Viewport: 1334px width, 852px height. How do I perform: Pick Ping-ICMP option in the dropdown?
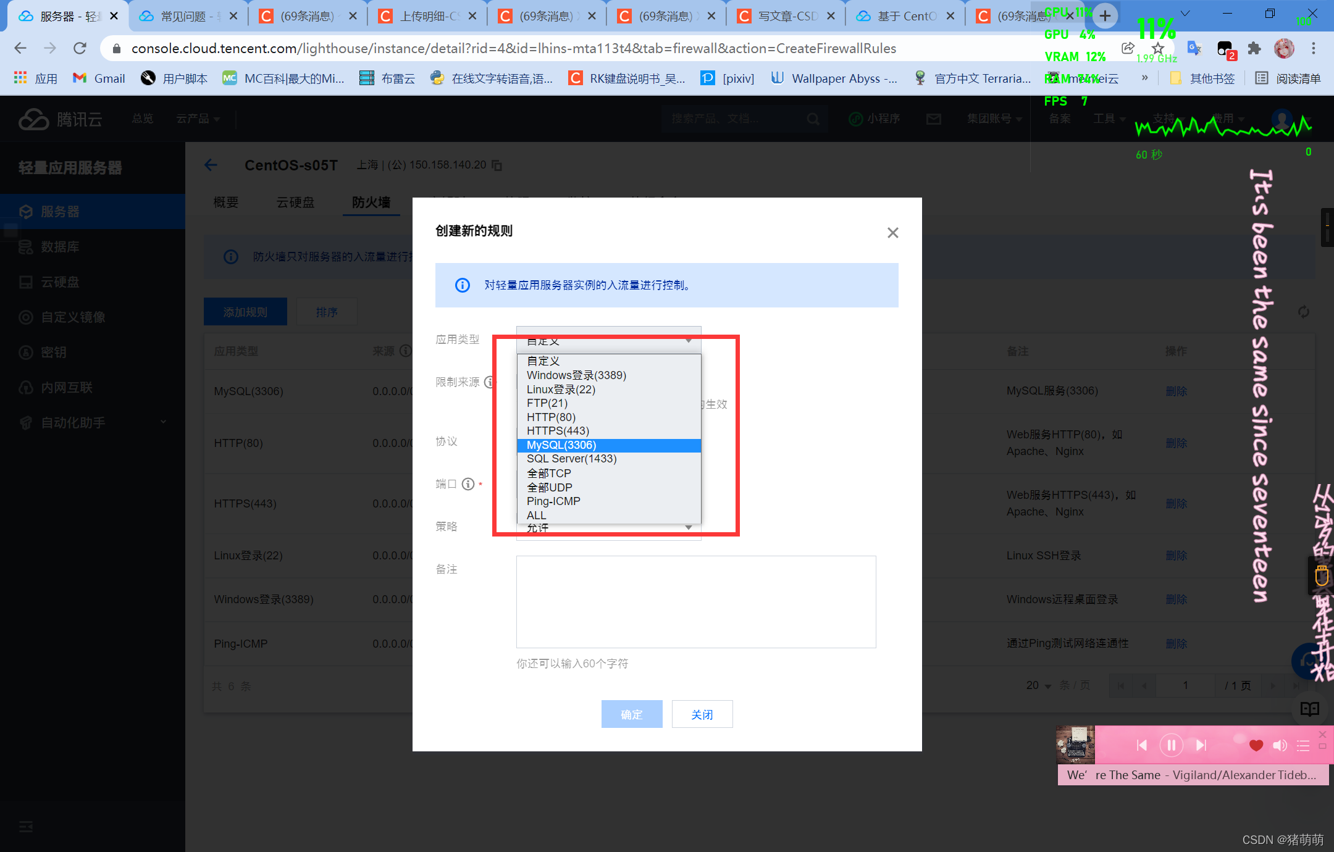tap(553, 501)
